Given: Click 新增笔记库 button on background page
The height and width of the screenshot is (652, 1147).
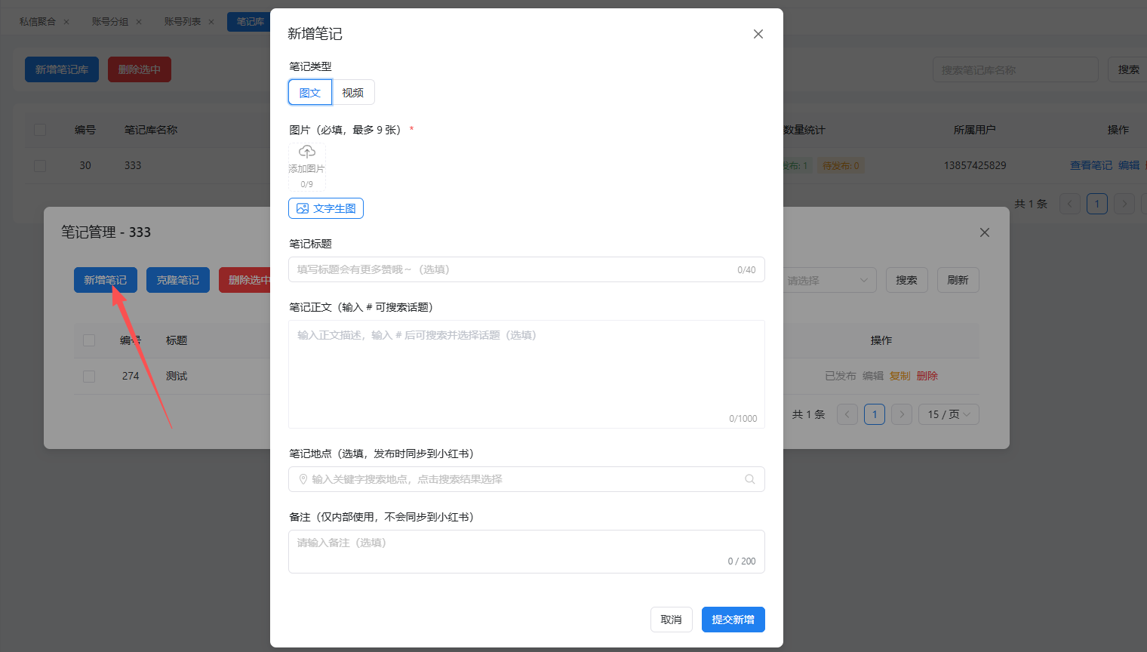Looking at the screenshot, I should [x=62, y=69].
